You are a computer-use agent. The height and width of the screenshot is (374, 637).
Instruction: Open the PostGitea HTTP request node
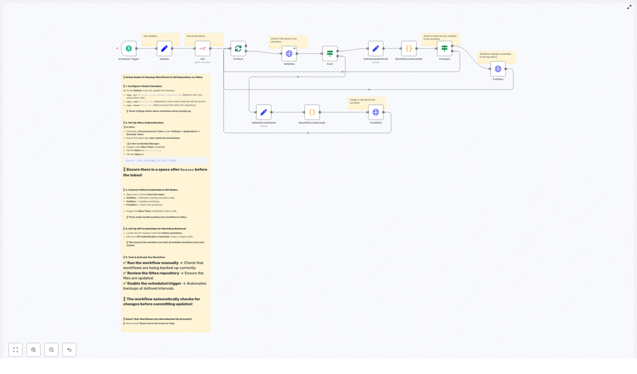[x=376, y=112]
